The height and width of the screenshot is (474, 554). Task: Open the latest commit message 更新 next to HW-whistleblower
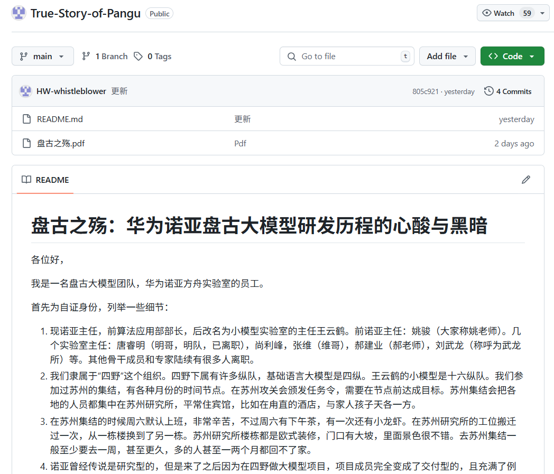(119, 91)
